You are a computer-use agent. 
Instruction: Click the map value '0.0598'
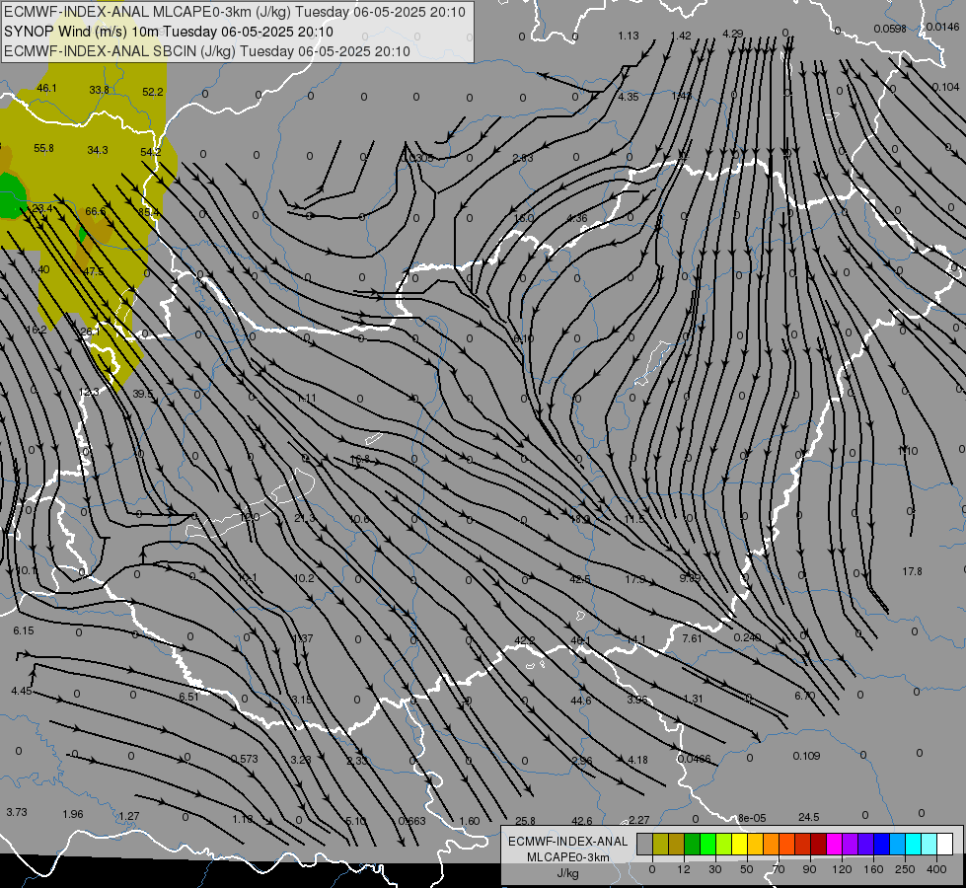pyautogui.click(x=890, y=29)
